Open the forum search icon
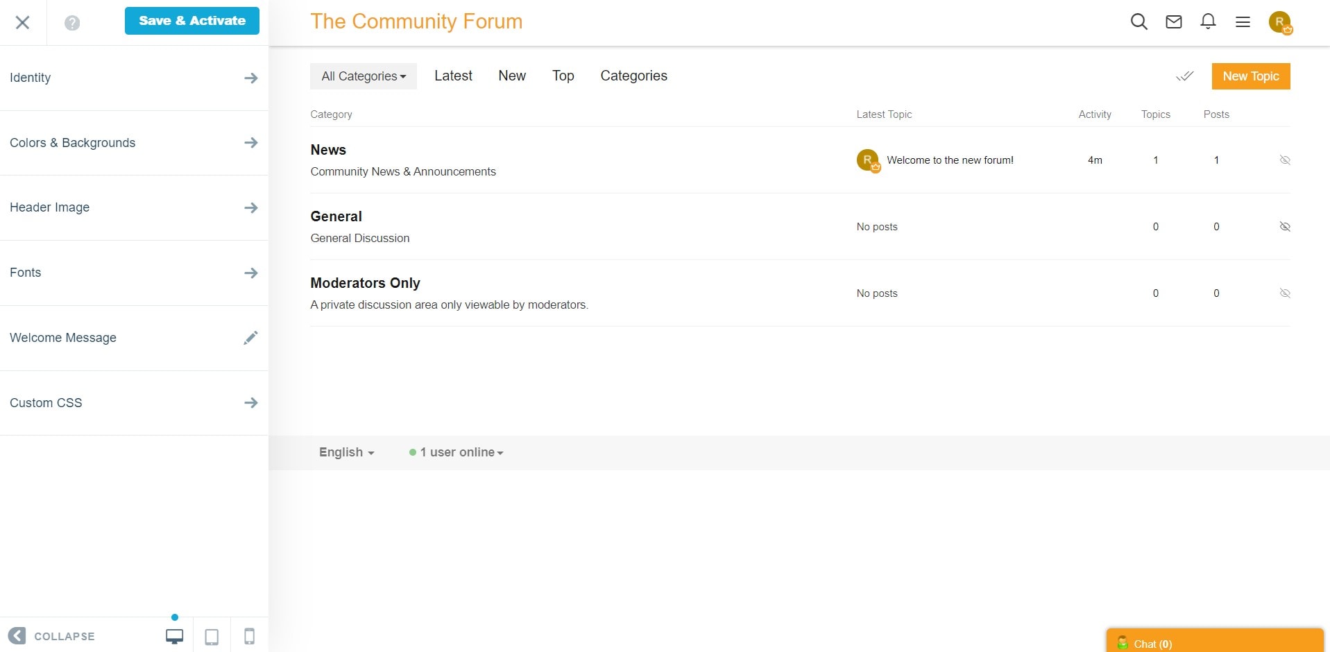Image resolution: width=1330 pixels, height=652 pixels. pyautogui.click(x=1139, y=22)
